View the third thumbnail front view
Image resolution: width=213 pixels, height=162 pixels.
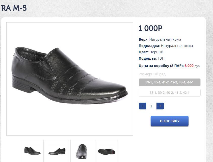pyautogui.click(x=82, y=151)
